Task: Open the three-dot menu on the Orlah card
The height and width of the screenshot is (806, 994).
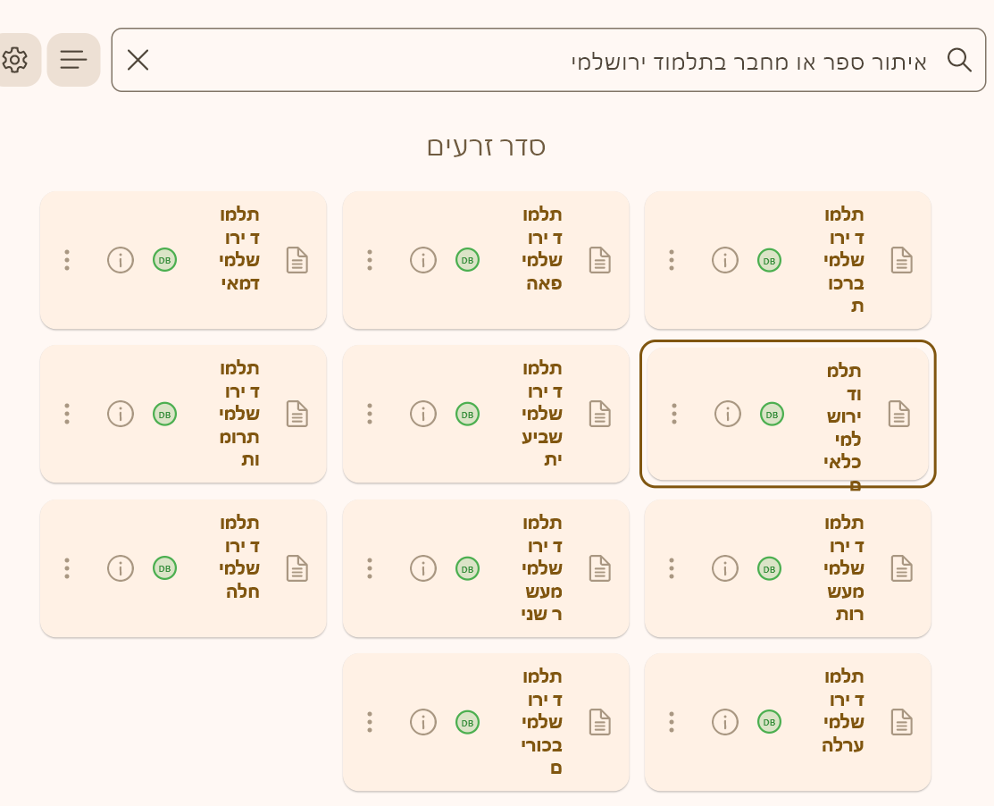Action: coord(671,722)
